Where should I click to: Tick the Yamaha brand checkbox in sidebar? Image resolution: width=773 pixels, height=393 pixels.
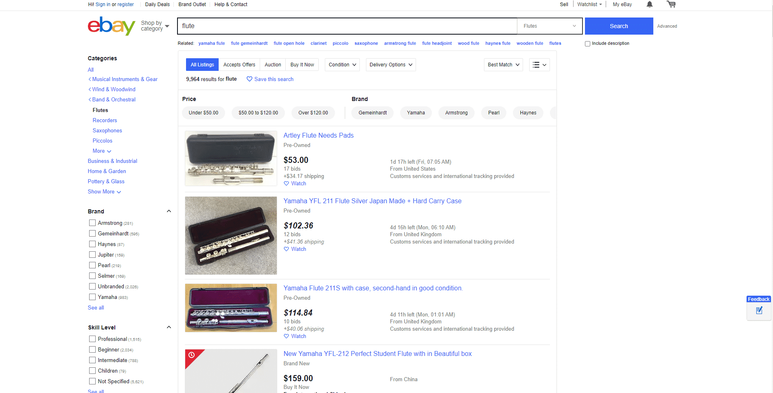coord(92,297)
